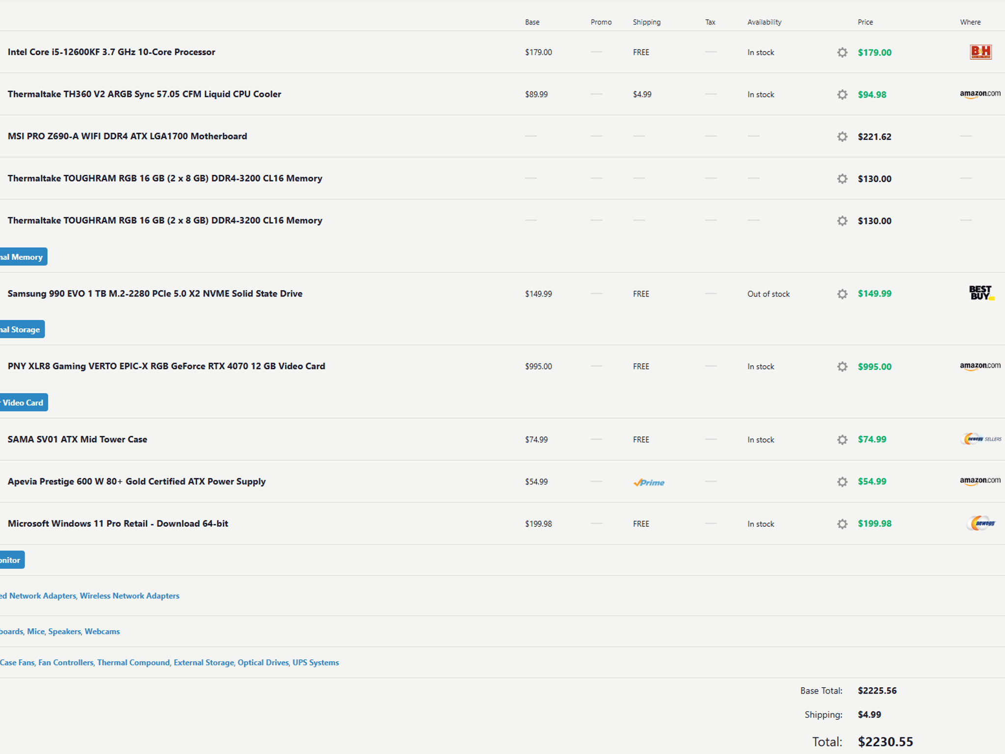Click the blue Video Card add button
Viewport: 1005px width, 754px height.
coord(24,403)
